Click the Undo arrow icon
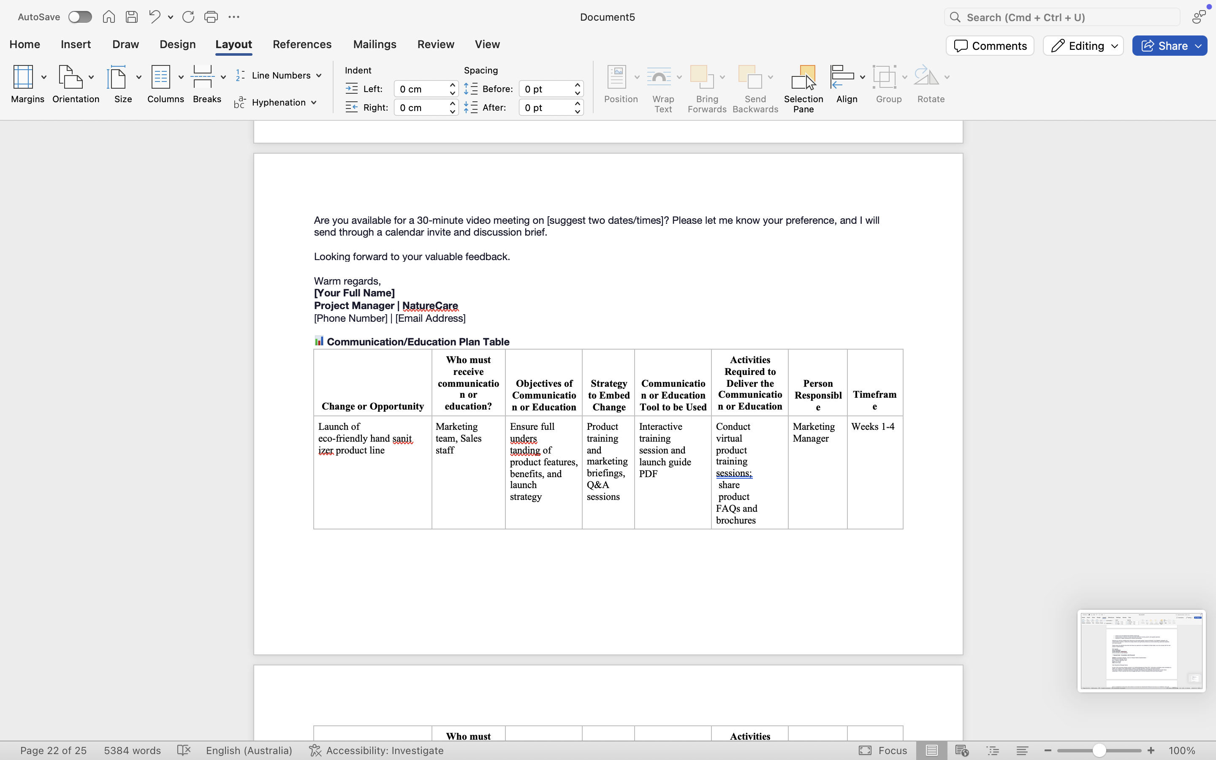 click(154, 17)
